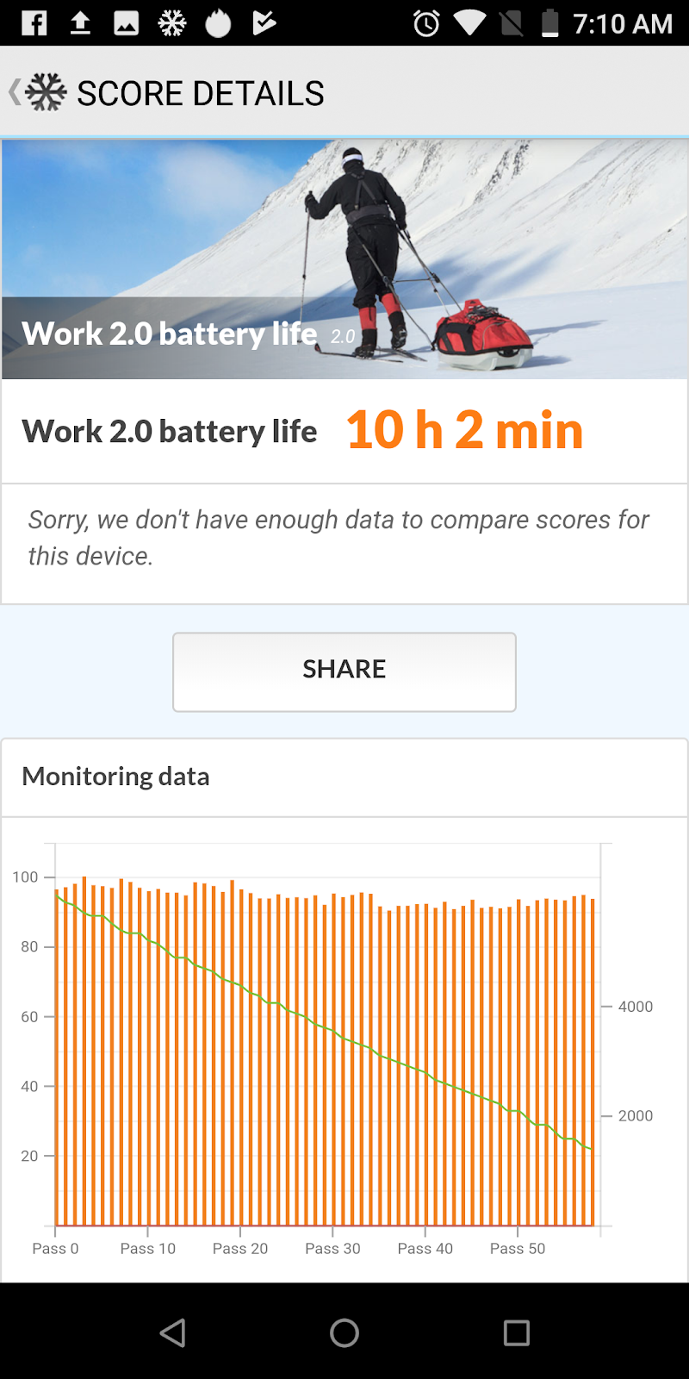Tap the snowflake notification icon in status bar
Screen dimensions: 689x1379
tap(172, 23)
